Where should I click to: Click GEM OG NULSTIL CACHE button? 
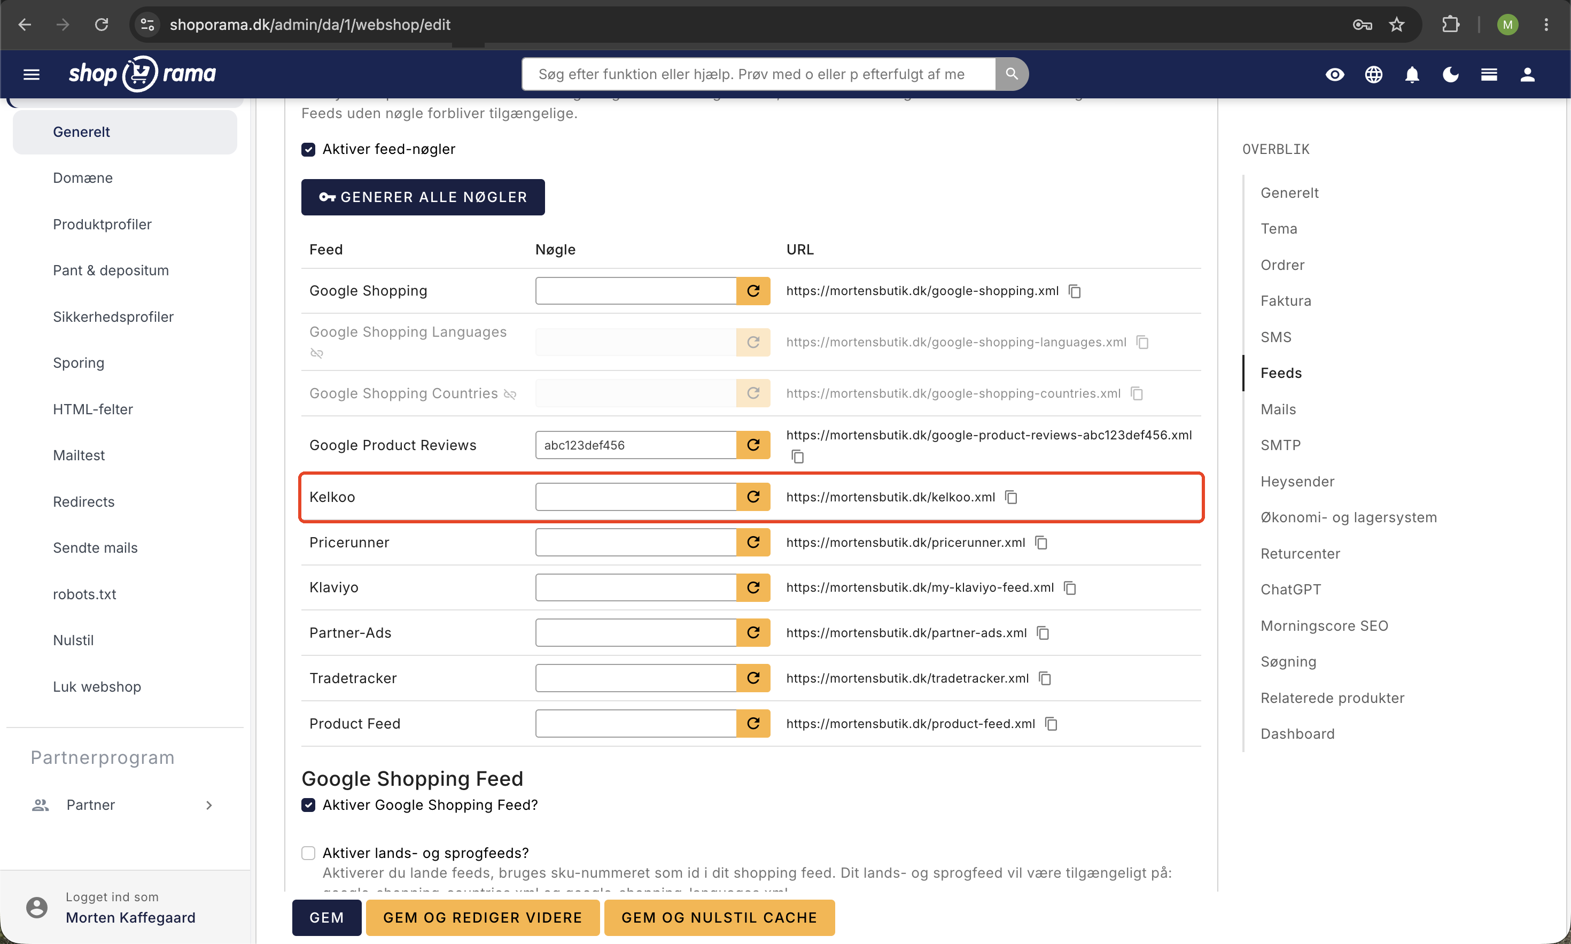click(719, 917)
